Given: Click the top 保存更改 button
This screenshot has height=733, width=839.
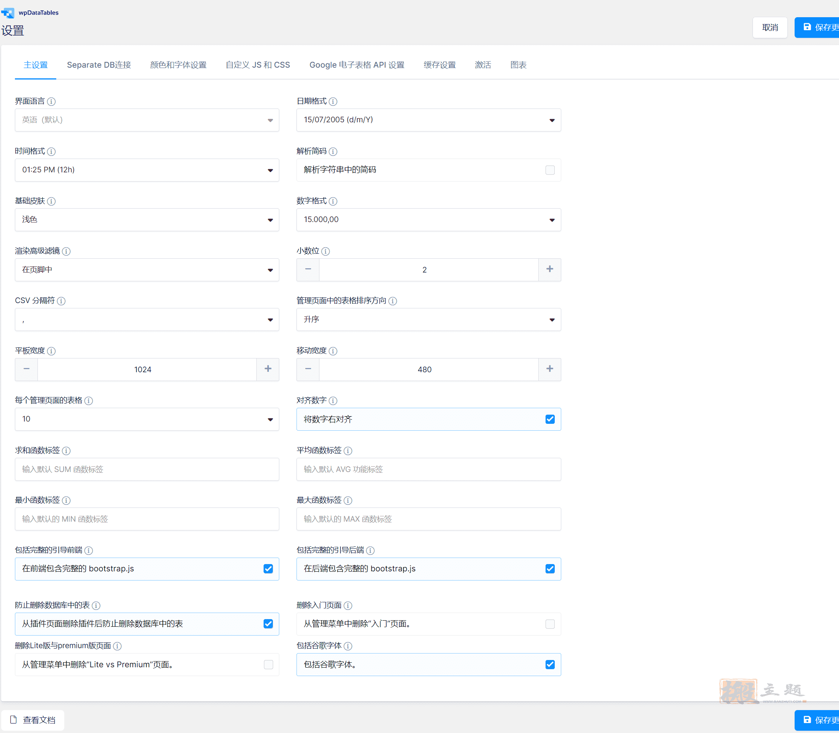Looking at the screenshot, I should point(817,28).
